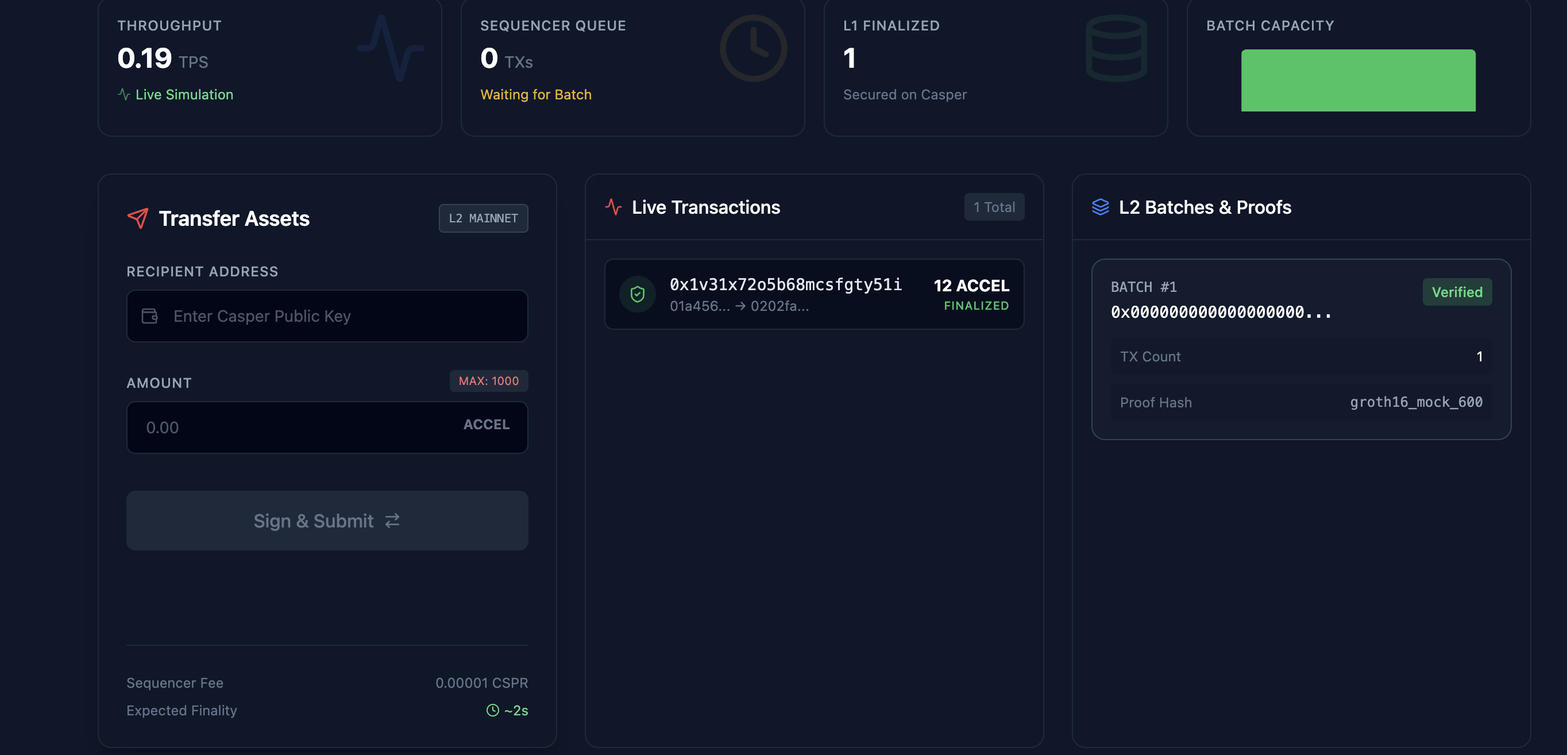Click the 1 Total badge
The width and height of the screenshot is (1567, 755).
(994, 207)
